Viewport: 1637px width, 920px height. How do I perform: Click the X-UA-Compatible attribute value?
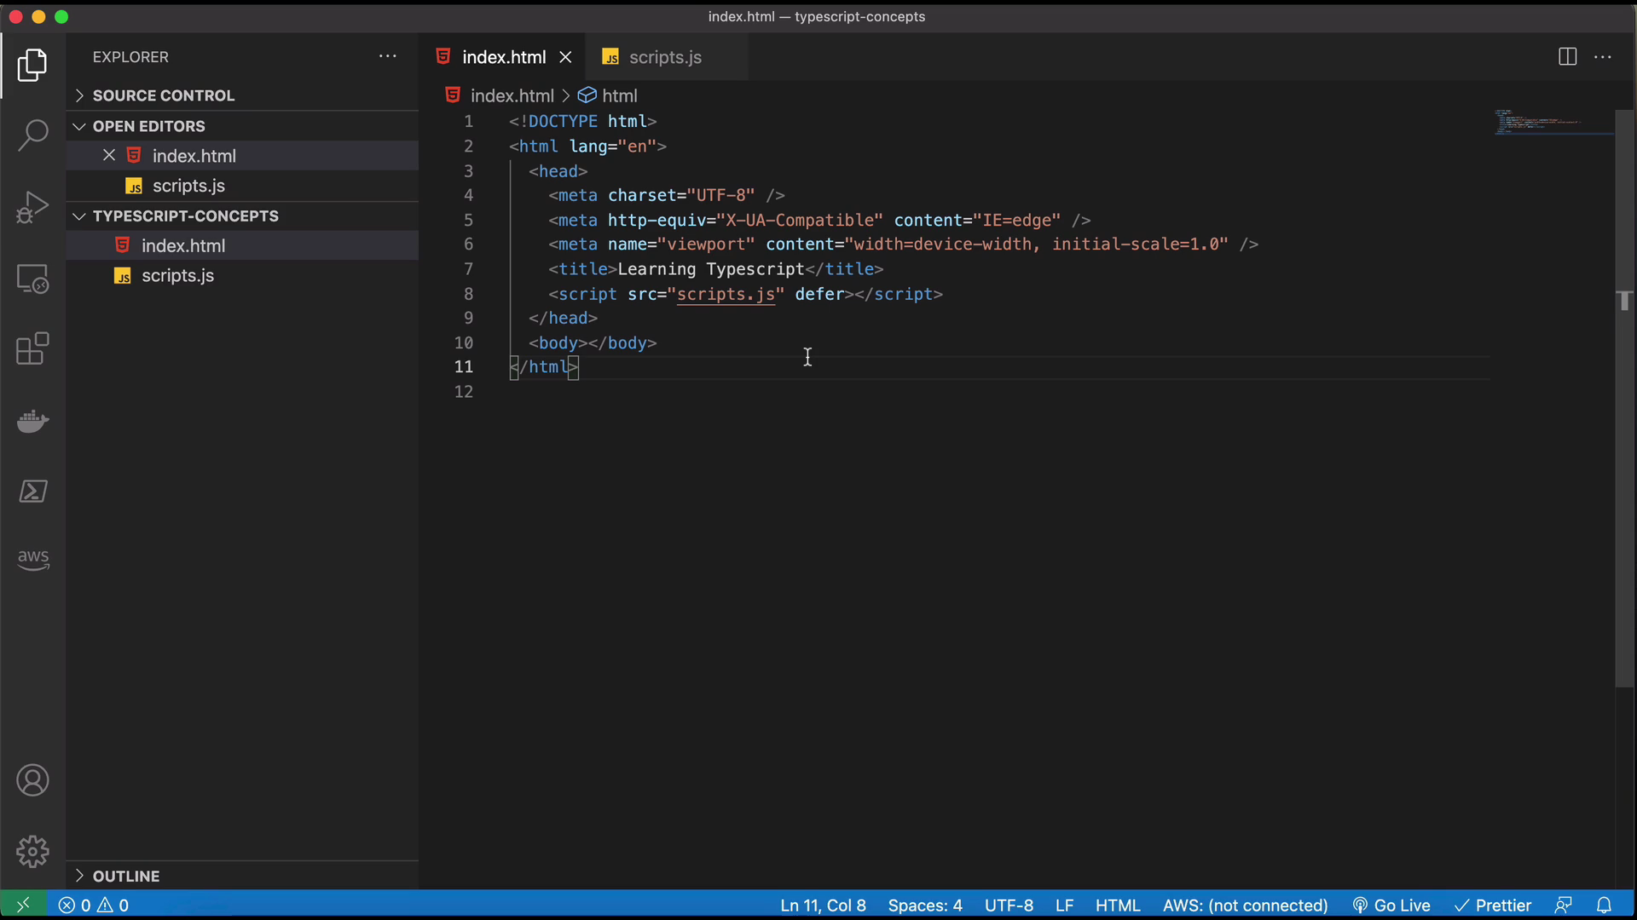pos(800,220)
